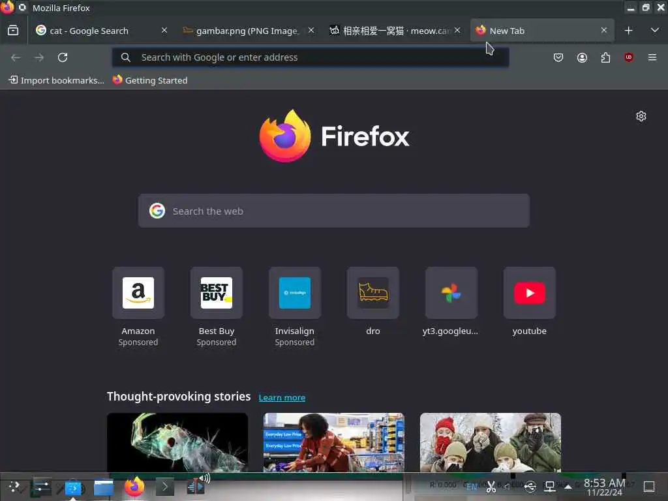Viewport: 668px width, 501px height.
Task: Open the Firefox account icon
Action: click(582, 57)
